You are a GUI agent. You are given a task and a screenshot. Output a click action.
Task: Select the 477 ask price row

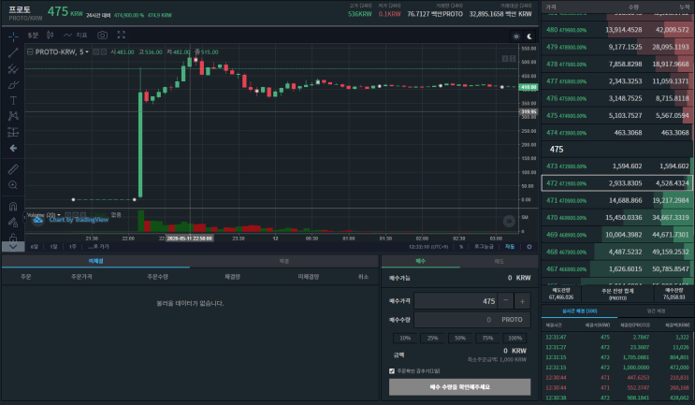[617, 81]
